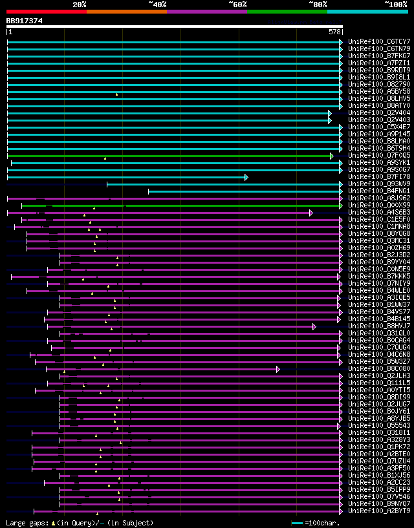
Task: Select hit label UniRef100_B4FNG1
Action: pyautogui.click(x=379, y=191)
